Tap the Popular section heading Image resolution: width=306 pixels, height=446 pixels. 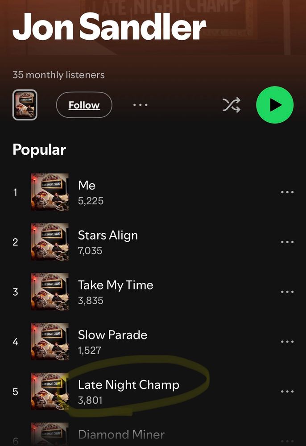point(39,150)
